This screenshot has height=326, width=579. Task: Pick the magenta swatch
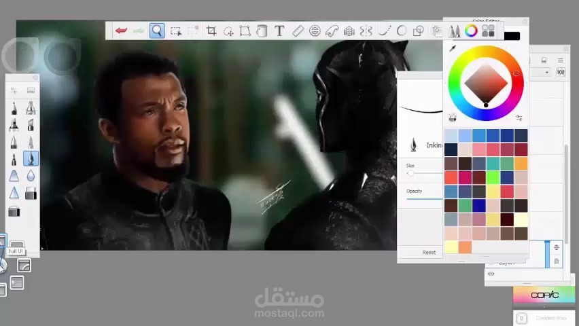(x=465, y=177)
